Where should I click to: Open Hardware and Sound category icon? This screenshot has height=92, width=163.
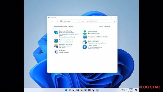pos(56,46)
